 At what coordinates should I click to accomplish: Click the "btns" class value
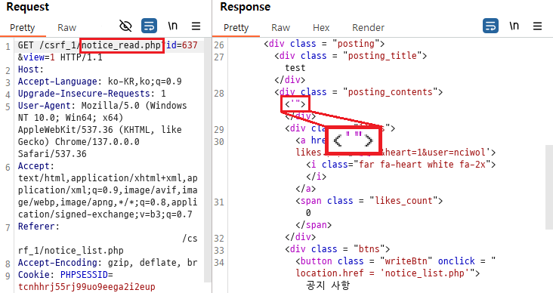pyautogui.click(x=369, y=249)
